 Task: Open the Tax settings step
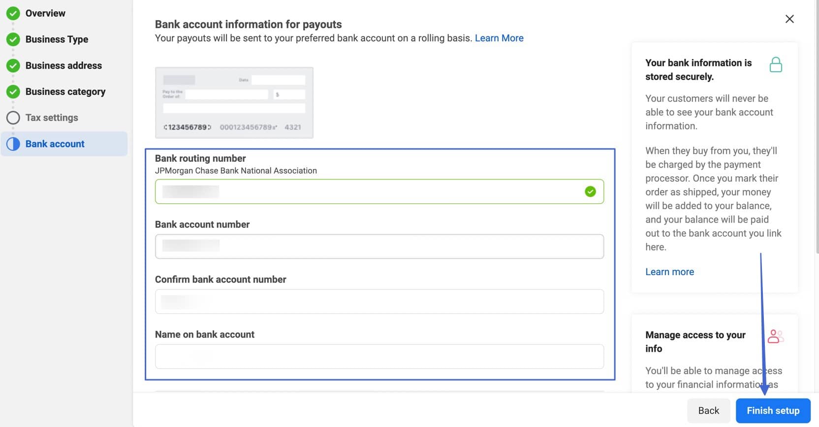[x=52, y=117]
